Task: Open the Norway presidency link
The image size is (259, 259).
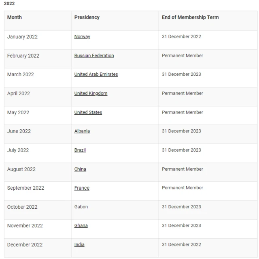Action: tap(82, 37)
